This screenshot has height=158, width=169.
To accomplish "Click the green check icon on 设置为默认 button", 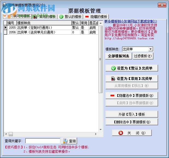I will pos(113,68).
